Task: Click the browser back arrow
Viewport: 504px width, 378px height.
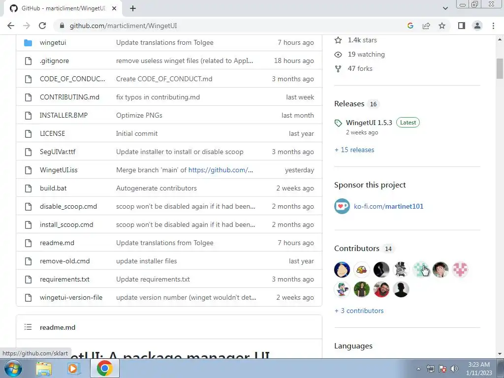Action: [x=11, y=26]
